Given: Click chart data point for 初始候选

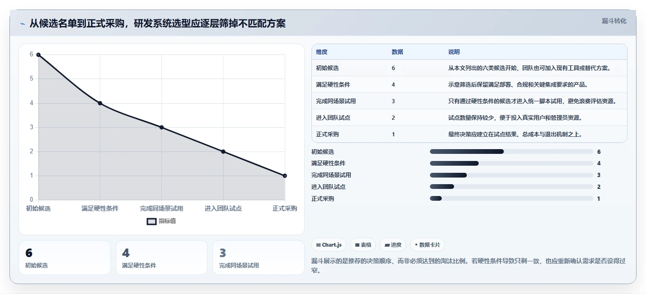Looking at the screenshot, I should tap(38, 55).
